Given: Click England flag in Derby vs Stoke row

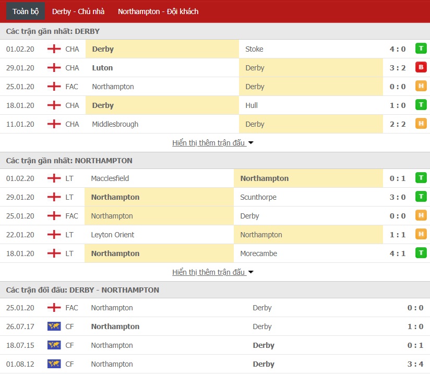Looking at the screenshot, I should [54, 49].
